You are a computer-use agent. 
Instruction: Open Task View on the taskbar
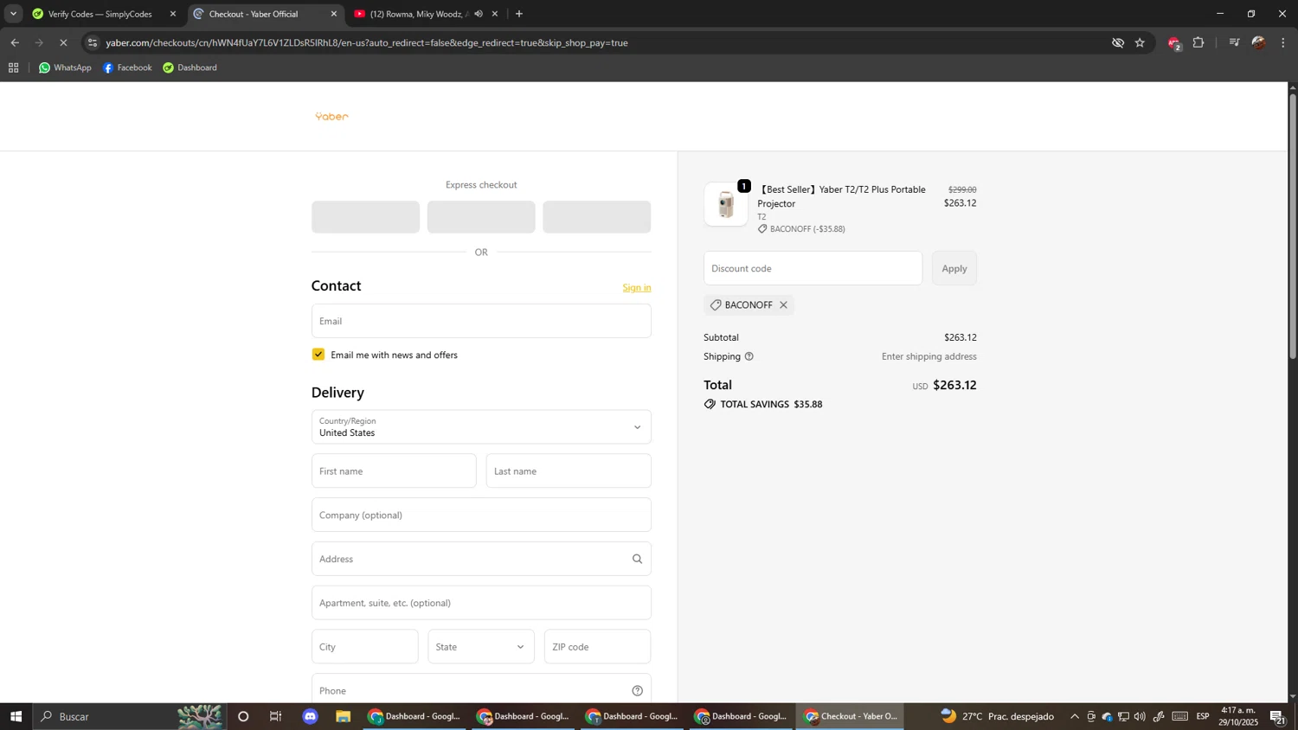tap(276, 716)
